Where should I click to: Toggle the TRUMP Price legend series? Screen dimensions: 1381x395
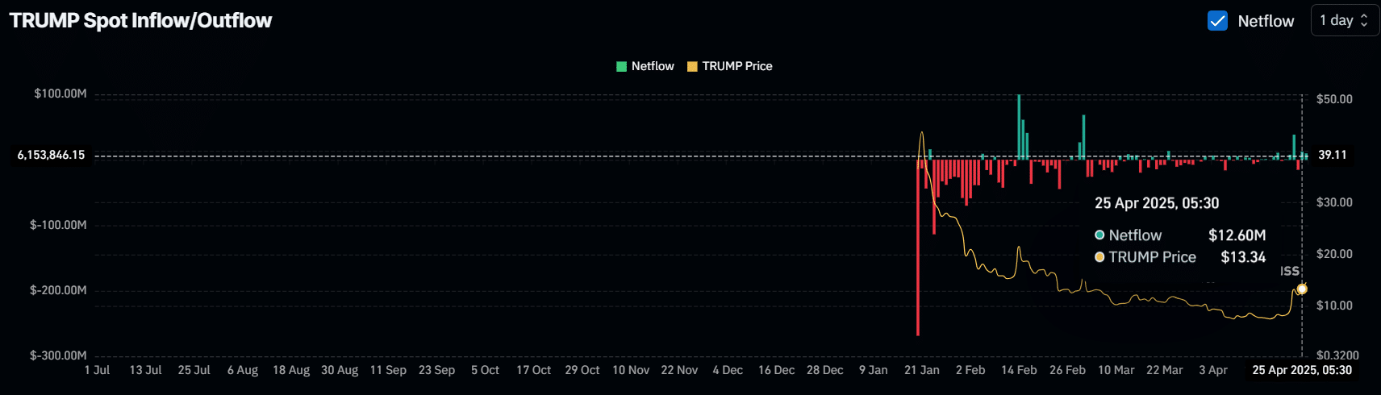(x=729, y=66)
